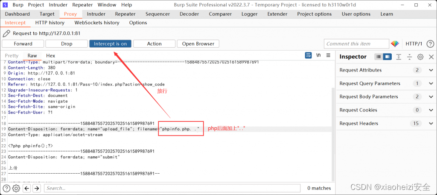Open the Repeater menu in the menu bar
The height and width of the screenshot is (195, 437).
click(83, 5)
